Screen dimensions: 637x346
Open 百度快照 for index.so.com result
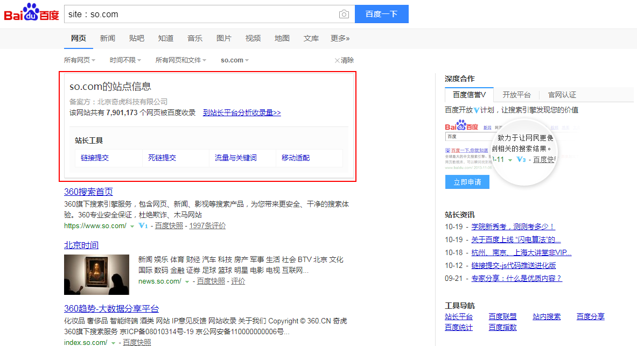[x=137, y=342]
